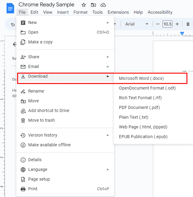Click the move-to-folder icon beside title
Viewport: 193px width, 197px height.
(93, 5)
